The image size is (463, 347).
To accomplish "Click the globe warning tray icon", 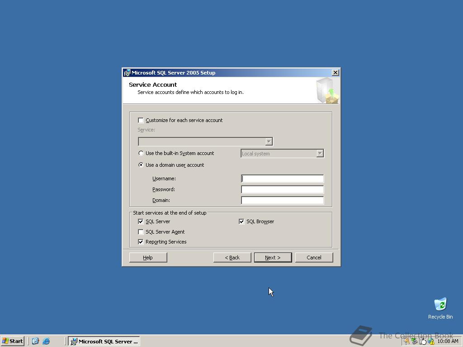I will point(431,342).
